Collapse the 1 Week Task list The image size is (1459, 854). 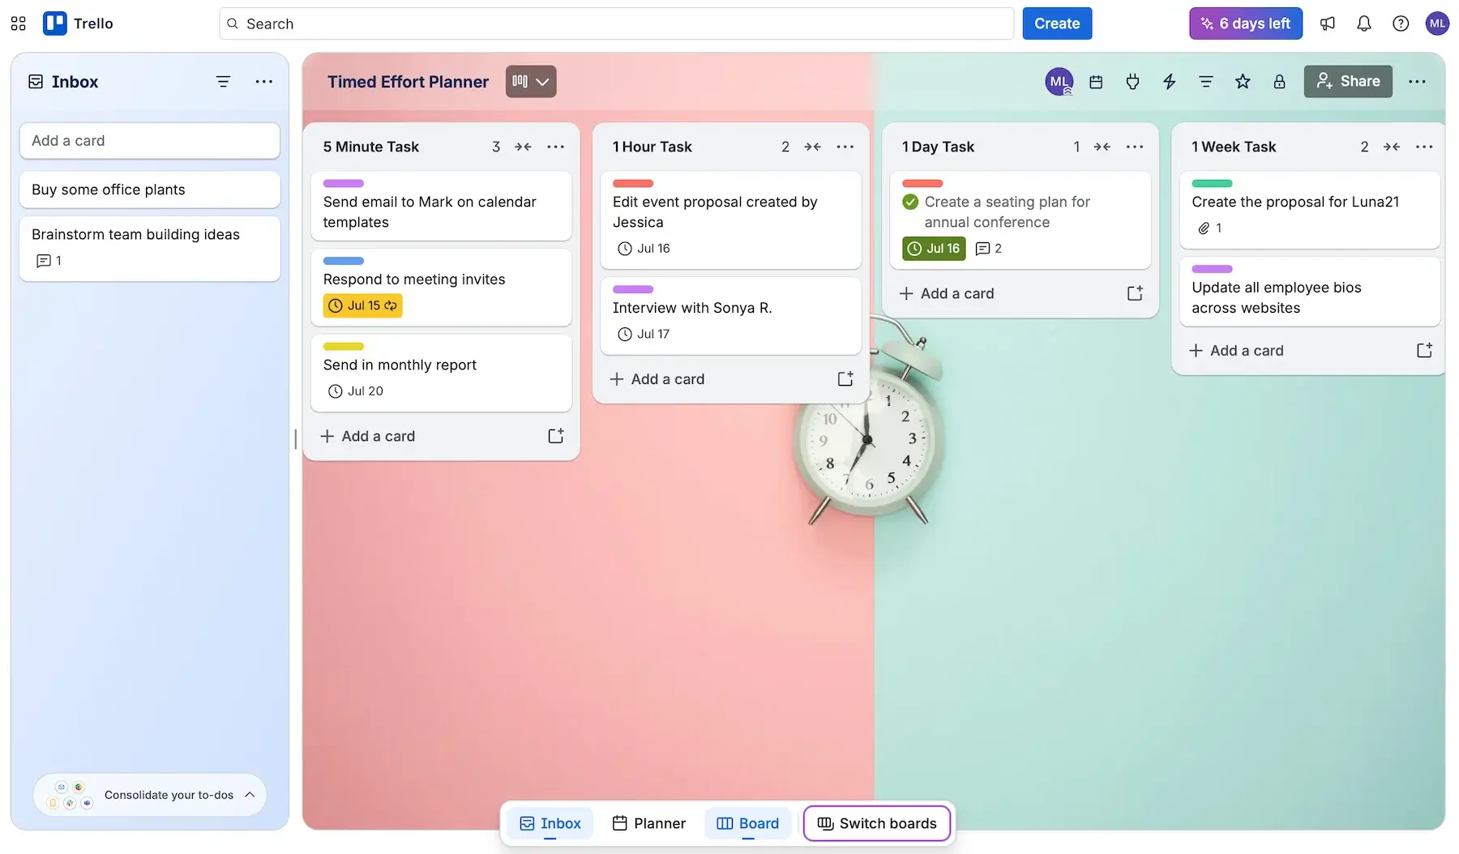click(1391, 147)
